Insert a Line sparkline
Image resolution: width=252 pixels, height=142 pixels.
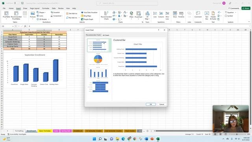coord(155,15)
